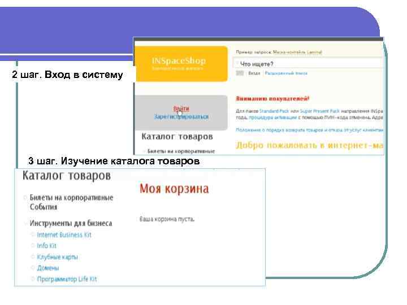
Task: Select 'Билеты на корпоративные События' in lower catalog
Action: (x=71, y=202)
